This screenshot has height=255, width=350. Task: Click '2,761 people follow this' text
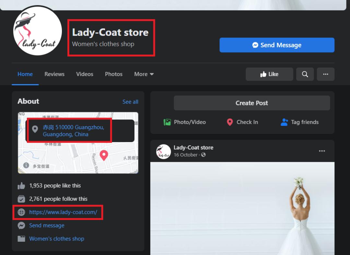click(x=58, y=199)
